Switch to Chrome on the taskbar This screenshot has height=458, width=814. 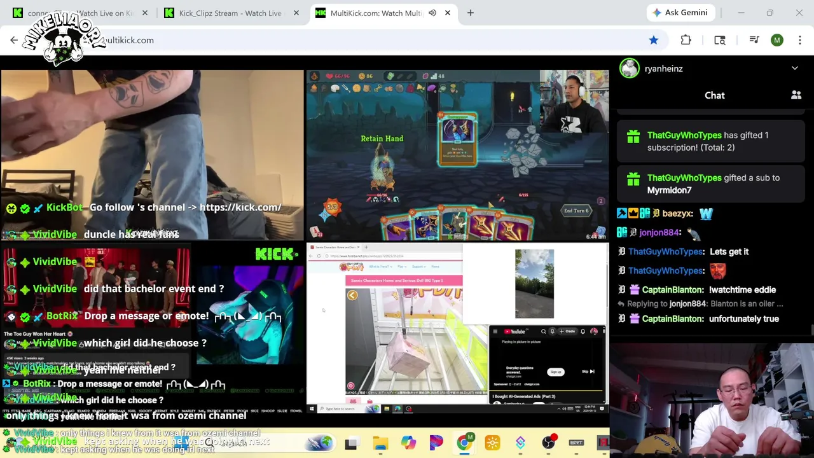(464, 443)
